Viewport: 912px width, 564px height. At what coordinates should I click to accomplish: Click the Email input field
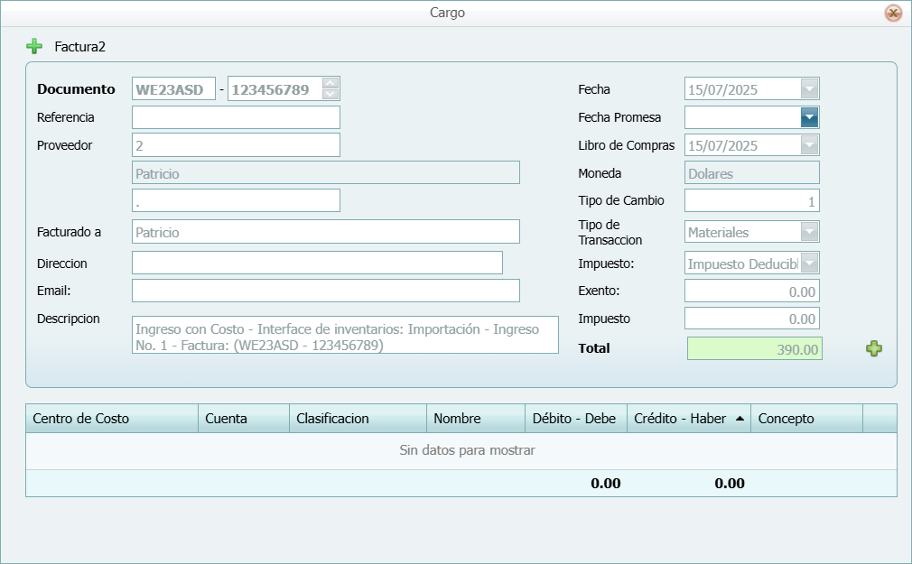[325, 291]
